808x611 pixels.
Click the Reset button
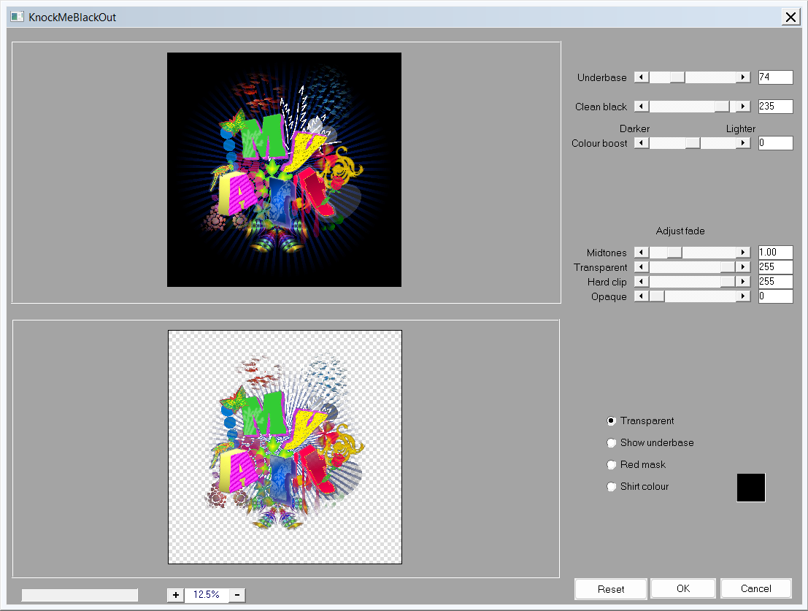pyautogui.click(x=611, y=589)
